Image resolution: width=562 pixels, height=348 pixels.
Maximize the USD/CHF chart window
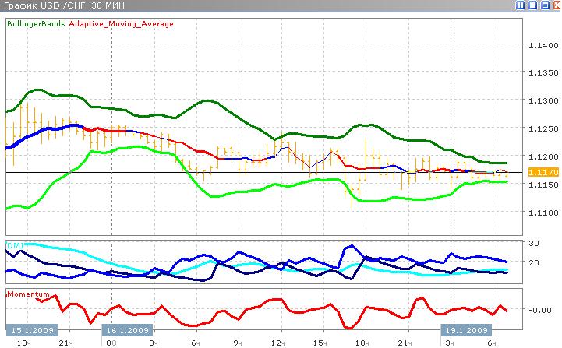tap(544, 5)
